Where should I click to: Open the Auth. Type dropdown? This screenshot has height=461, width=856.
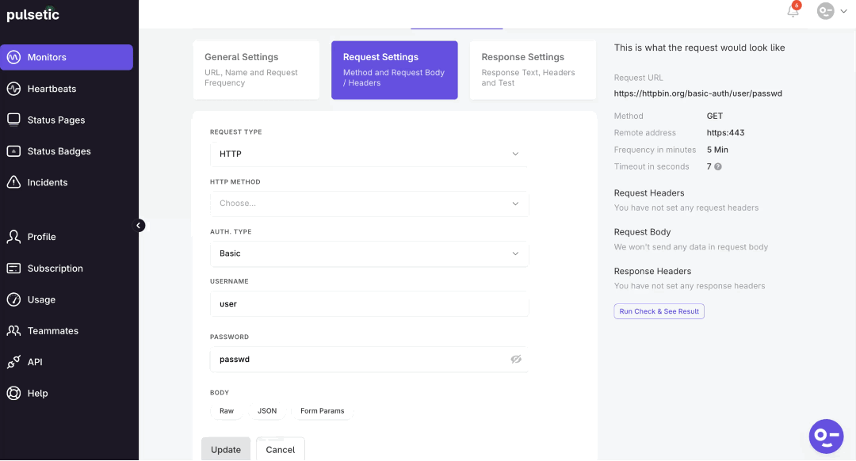click(369, 253)
